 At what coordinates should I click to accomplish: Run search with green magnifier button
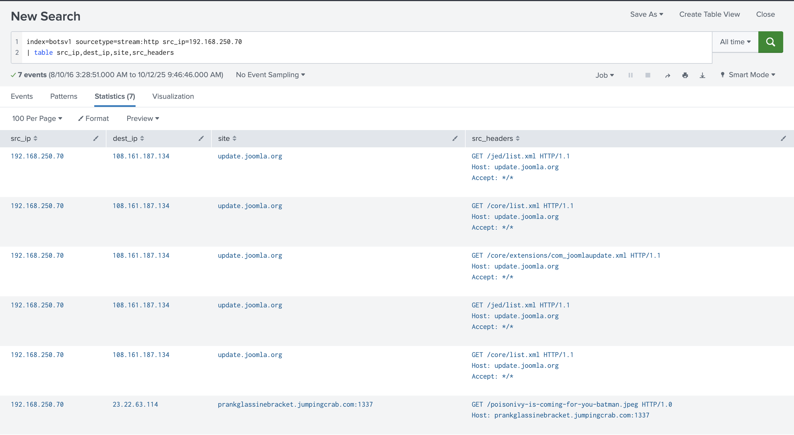tap(770, 42)
